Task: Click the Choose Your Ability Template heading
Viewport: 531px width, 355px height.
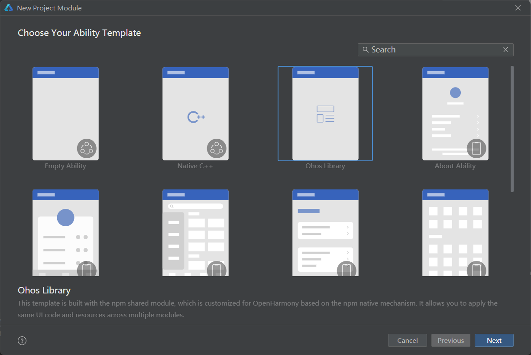Action: (79, 33)
